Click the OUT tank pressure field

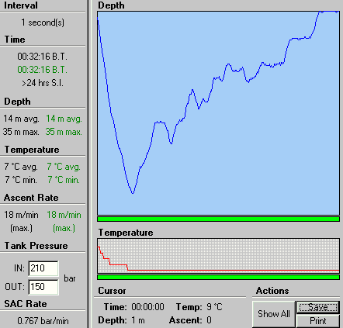[43, 287]
